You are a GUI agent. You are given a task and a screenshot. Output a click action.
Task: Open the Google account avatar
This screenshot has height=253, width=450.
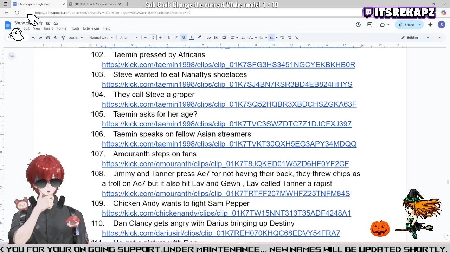(x=442, y=25)
